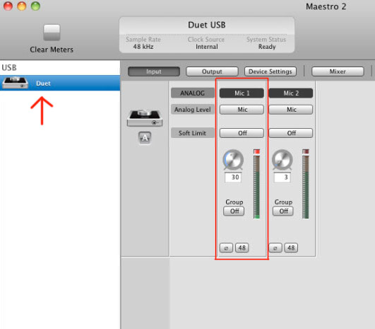Viewport: 375px width, 329px height.
Task: Select the Duet device in the USB list
Action: [60, 83]
